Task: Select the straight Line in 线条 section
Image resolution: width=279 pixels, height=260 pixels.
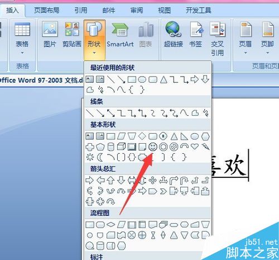Action: pos(90,113)
